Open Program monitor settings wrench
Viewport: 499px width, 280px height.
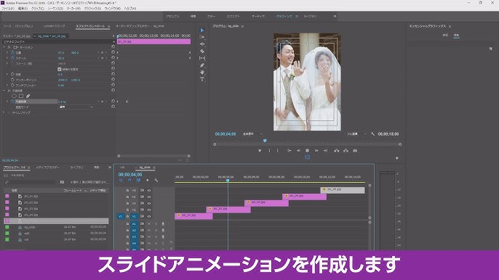(372, 134)
